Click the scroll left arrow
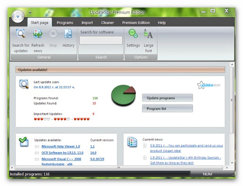Image resolution: width=243 pixels, height=186 pixels. (x=12, y=168)
